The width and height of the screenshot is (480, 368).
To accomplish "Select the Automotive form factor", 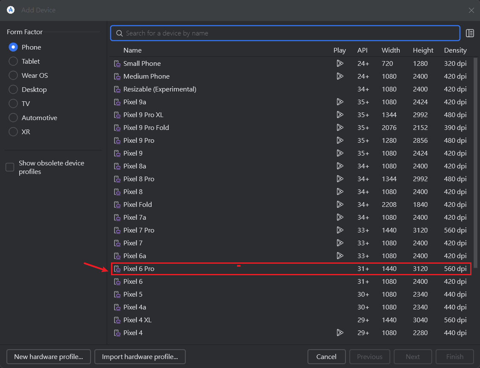I will (13, 118).
